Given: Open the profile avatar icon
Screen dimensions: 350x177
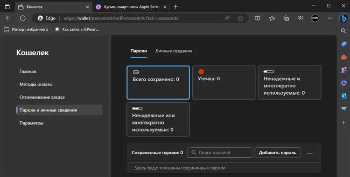Looking at the screenshot, I should coord(315,18).
